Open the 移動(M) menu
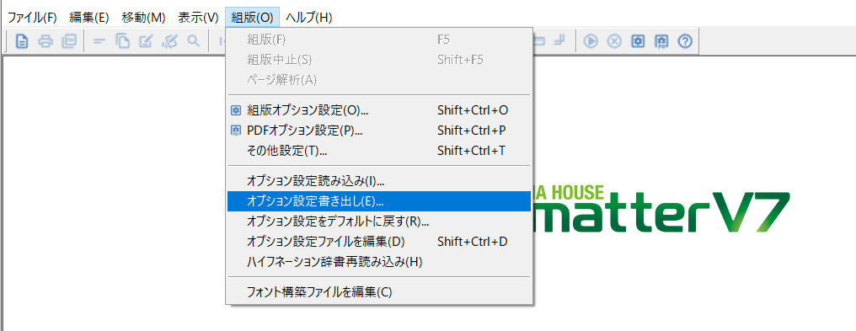 pyautogui.click(x=143, y=18)
